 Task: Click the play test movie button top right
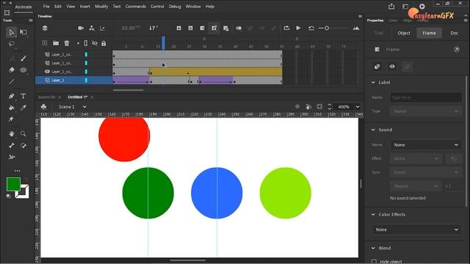tap(422, 7)
